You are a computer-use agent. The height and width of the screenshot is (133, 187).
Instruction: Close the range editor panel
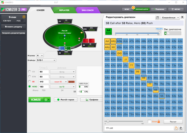(x=182, y=17)
